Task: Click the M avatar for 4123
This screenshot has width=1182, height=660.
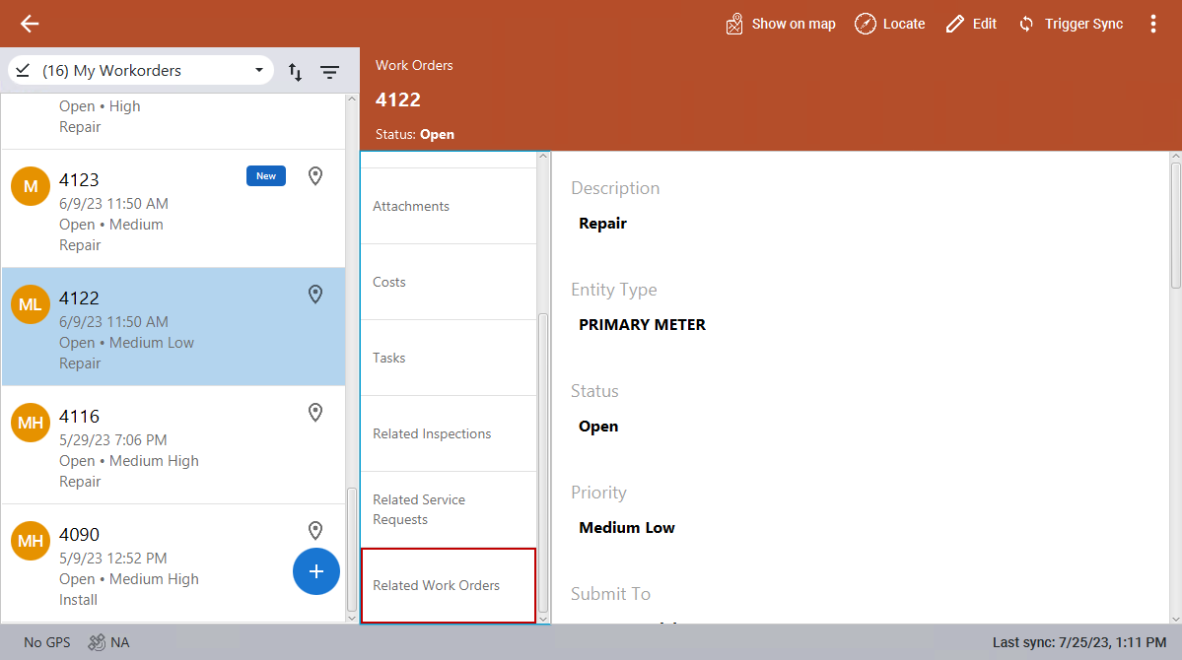Action: [x=31, y=186]
